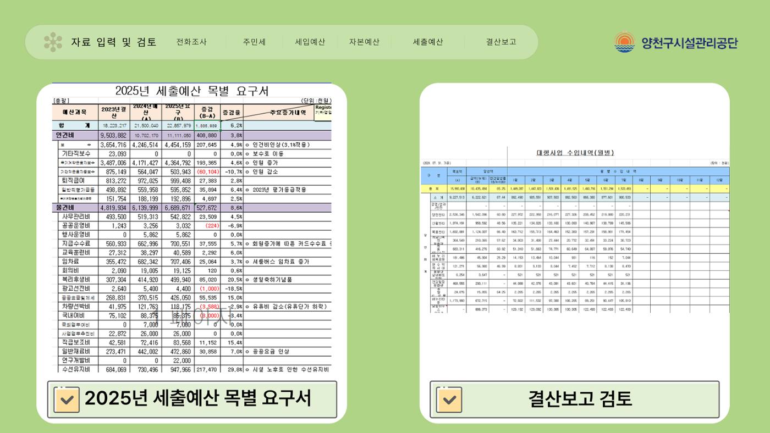Switch to the 결산보고 tab
Screen dimensions: 770x433
[501, 42]
